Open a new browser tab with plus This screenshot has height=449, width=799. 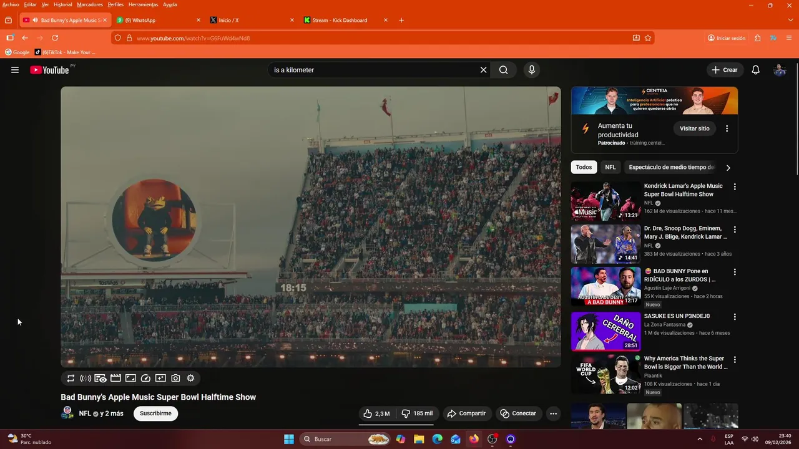click(401, 20)
